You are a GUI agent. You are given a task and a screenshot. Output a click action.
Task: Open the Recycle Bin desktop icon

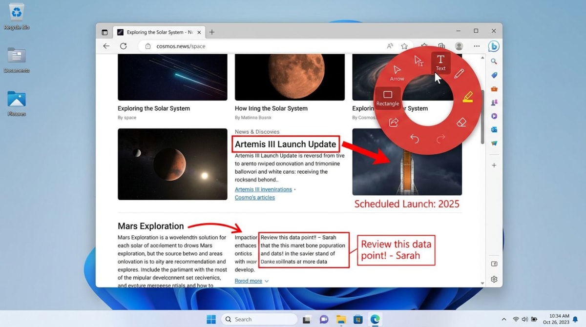pos(17,16)
